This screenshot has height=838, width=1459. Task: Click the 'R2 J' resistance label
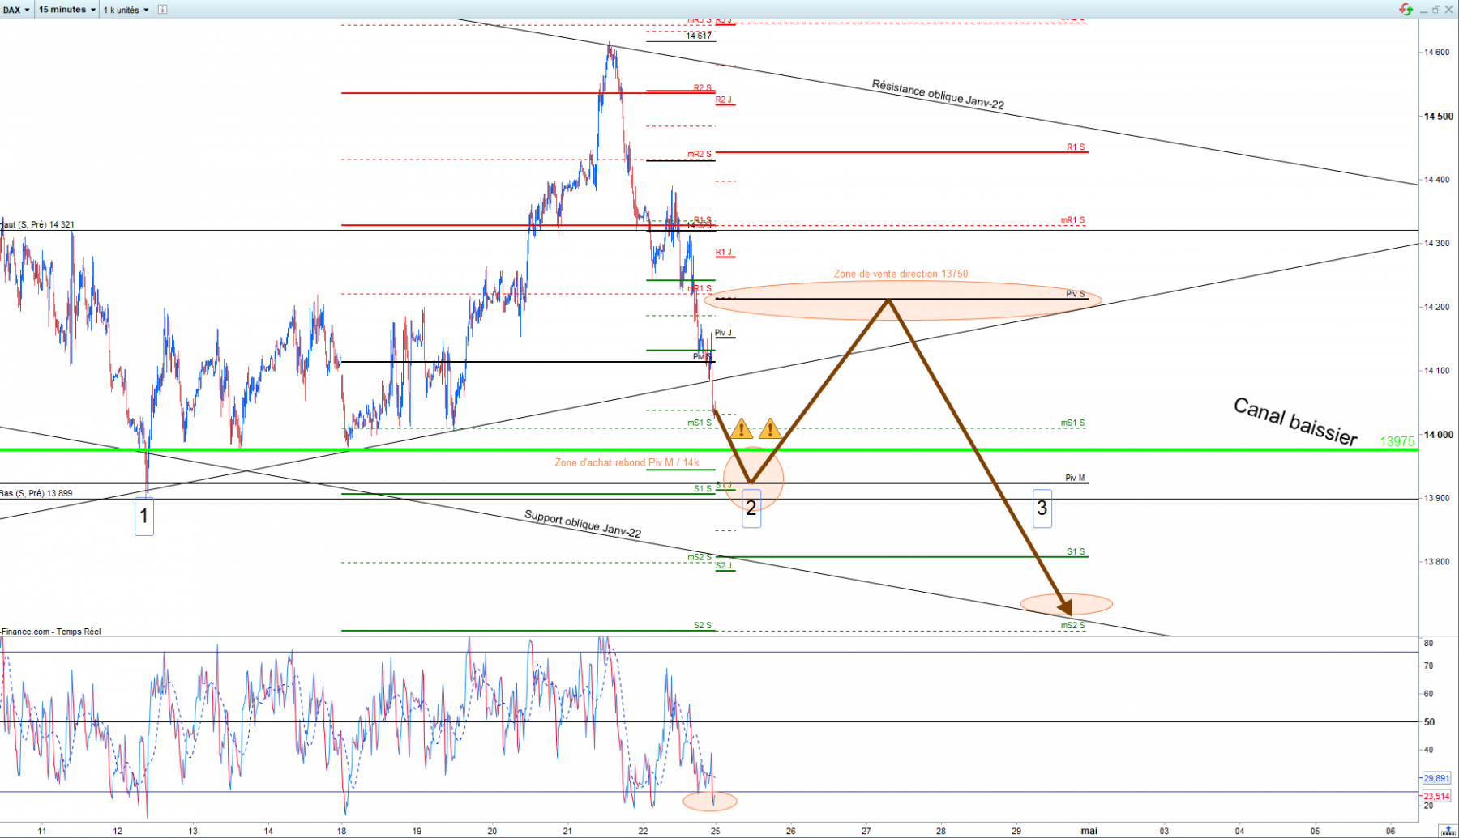point(724,100)
